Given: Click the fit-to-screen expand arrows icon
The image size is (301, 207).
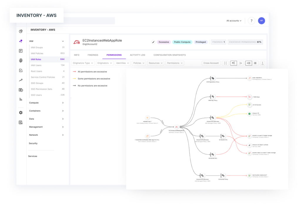Looking at the screenshot, I should 225,63.
